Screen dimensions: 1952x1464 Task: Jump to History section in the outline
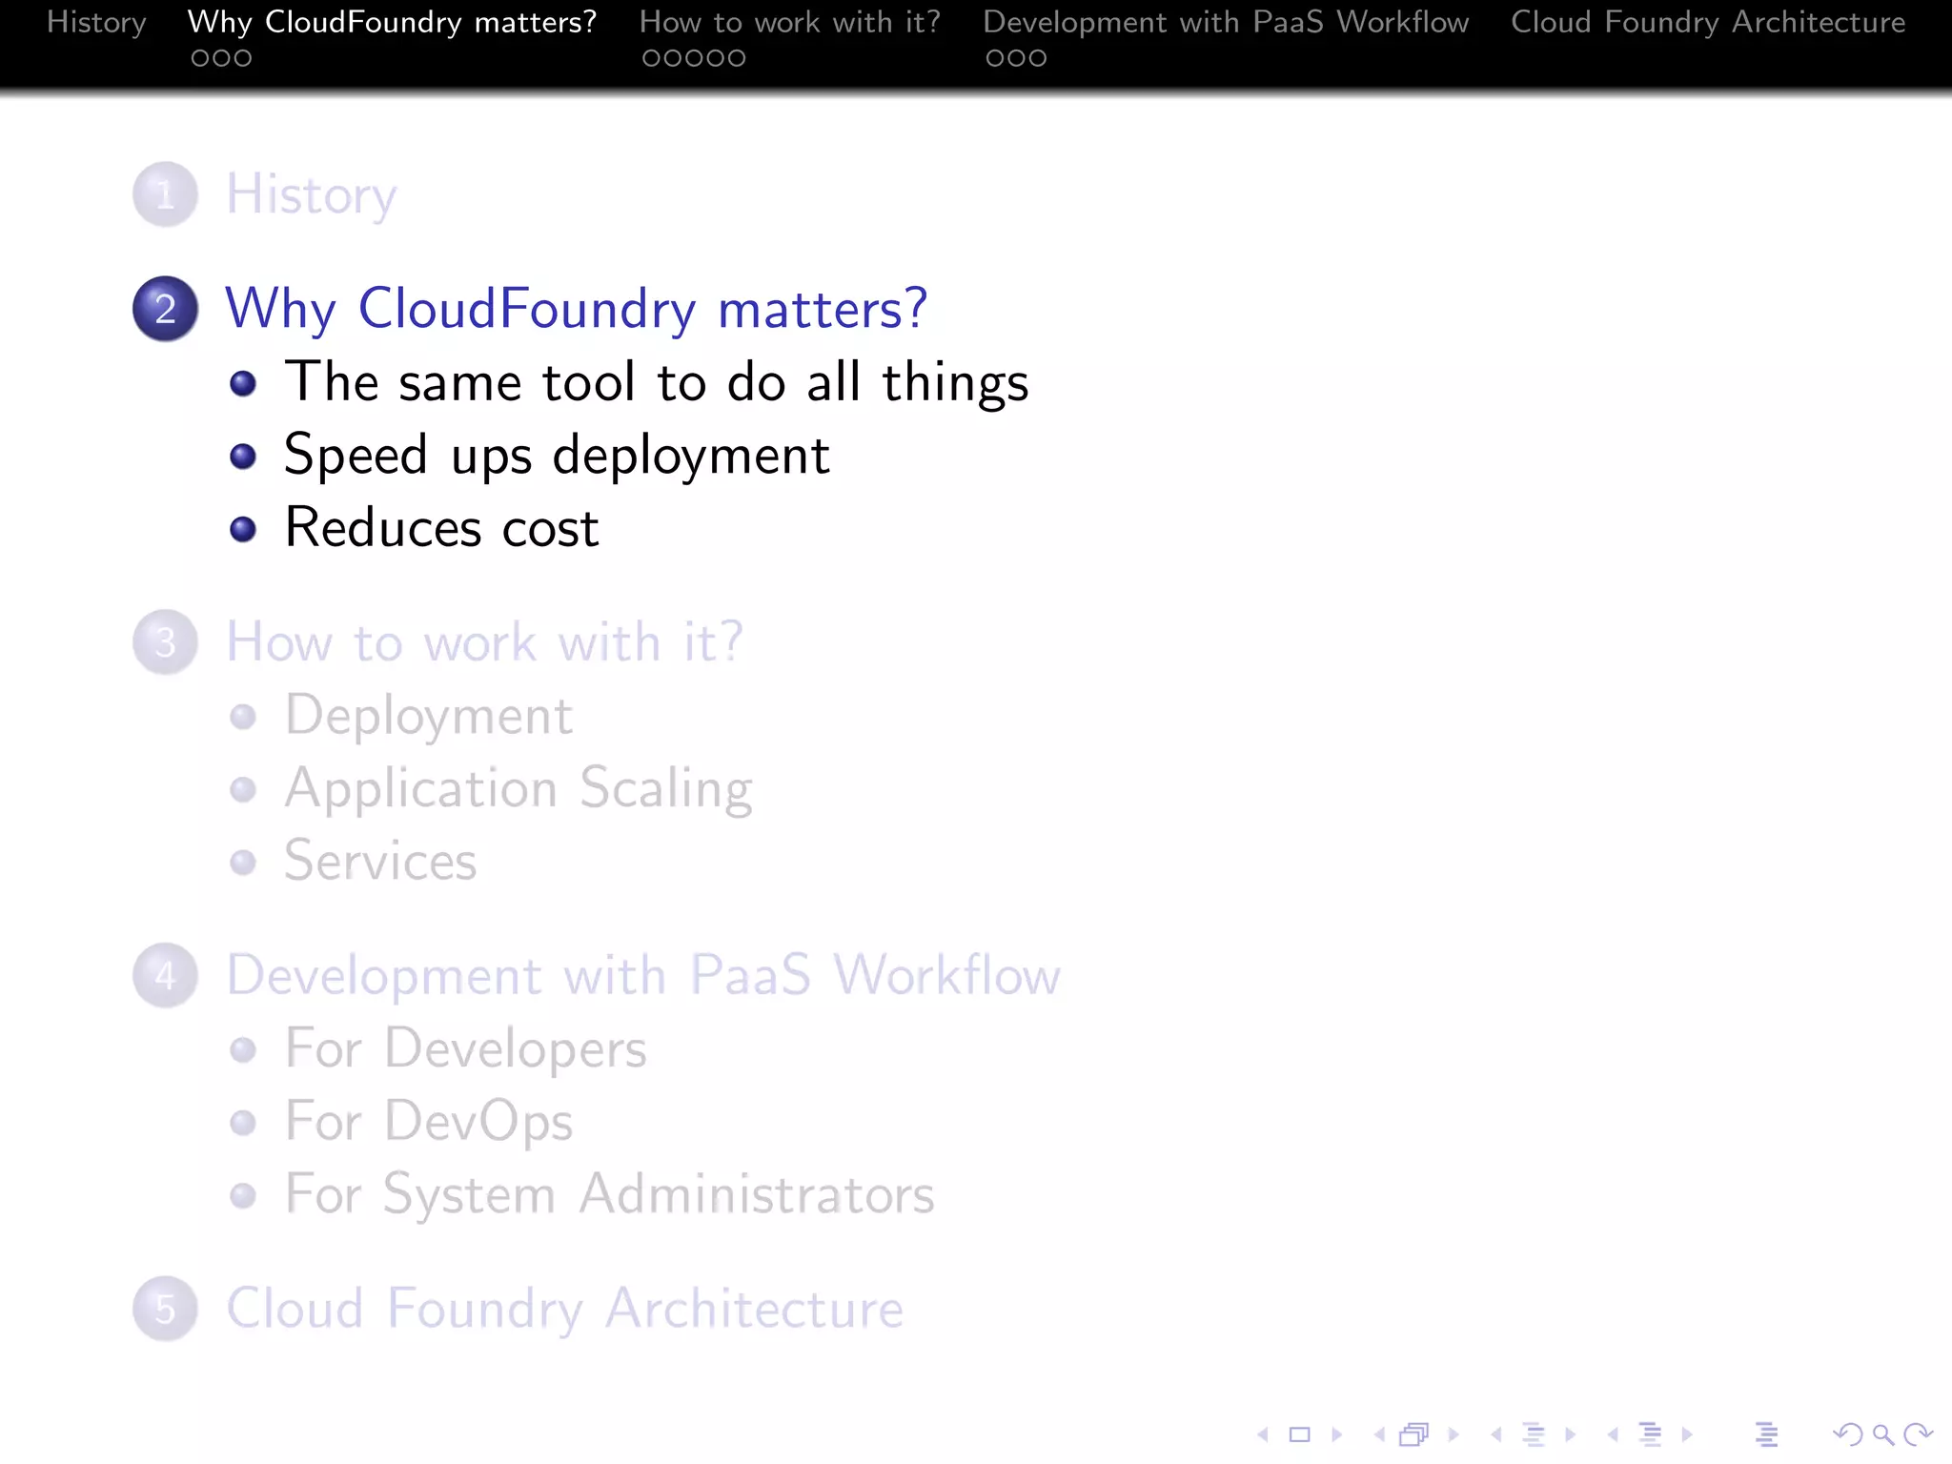[311, 196]
